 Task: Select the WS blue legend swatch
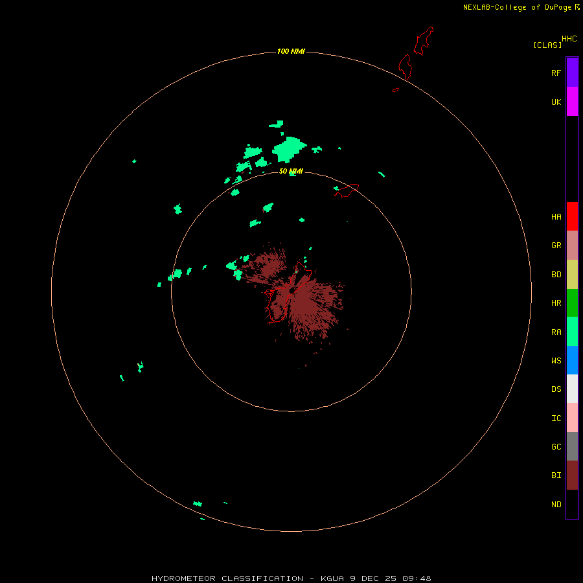(572, 360)
